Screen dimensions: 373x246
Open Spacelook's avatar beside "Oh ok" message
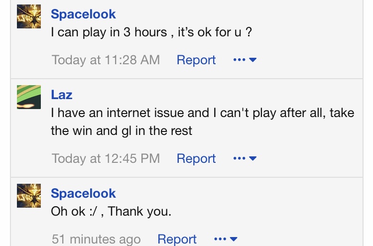coord(29,196)
